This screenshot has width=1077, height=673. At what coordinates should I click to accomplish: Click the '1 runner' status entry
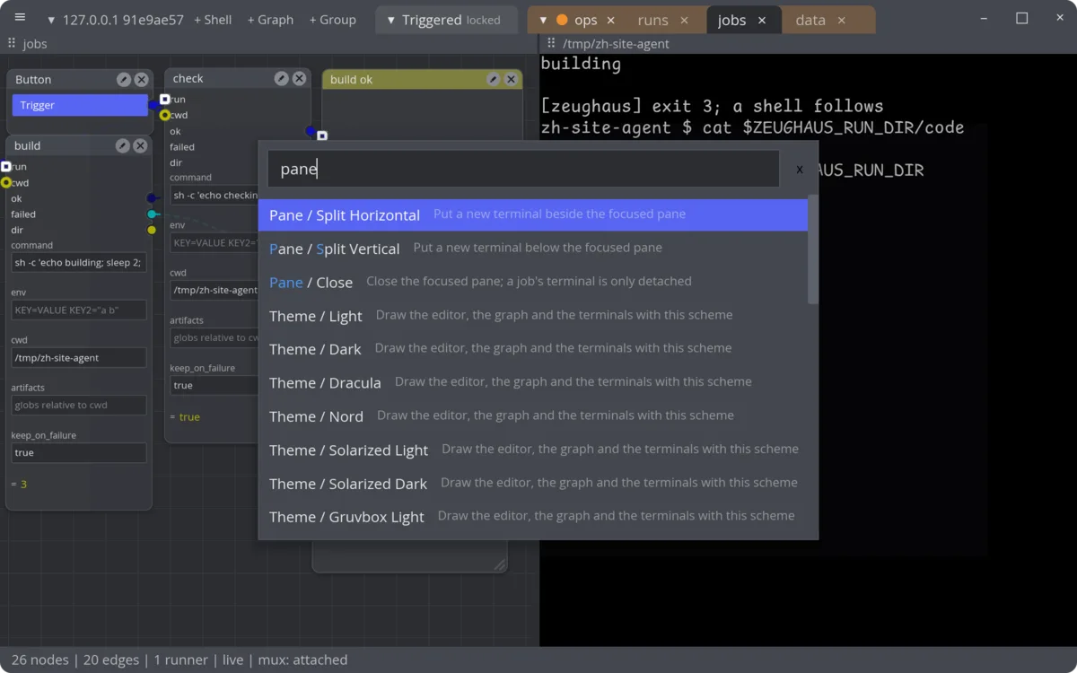[x=180, y=660]
